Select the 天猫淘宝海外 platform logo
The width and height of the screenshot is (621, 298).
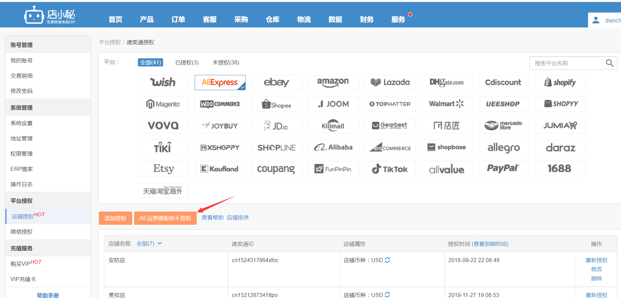tap(163, 190)
